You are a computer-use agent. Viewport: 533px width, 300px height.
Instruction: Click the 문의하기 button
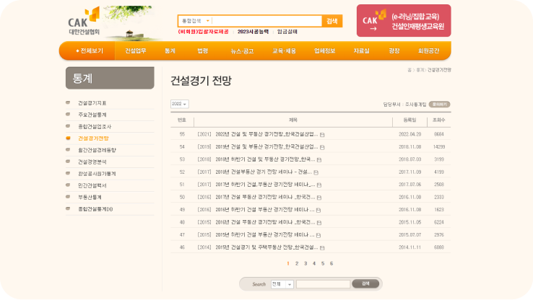(440, 104)
